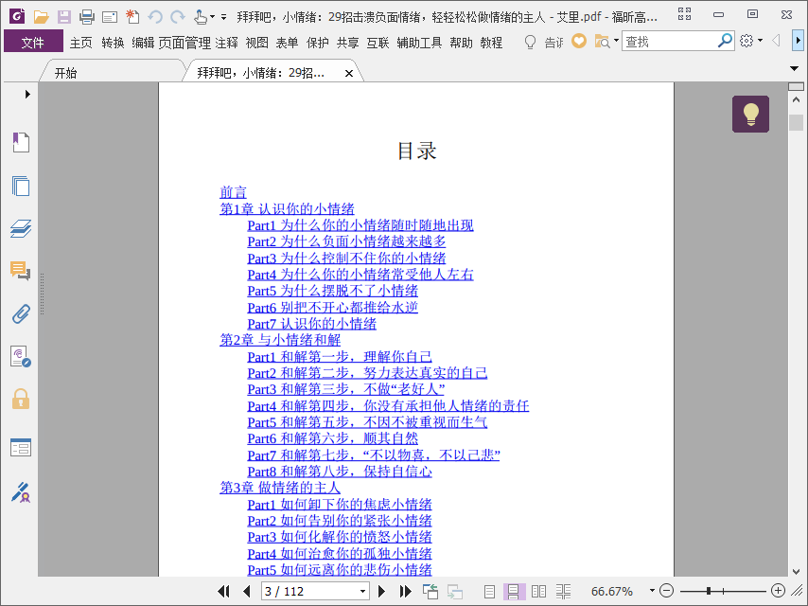The height and width of the screenshot is (606, 808).
Task: Open the Attachments paperclip panel
Action: click(x=21, y=313)
